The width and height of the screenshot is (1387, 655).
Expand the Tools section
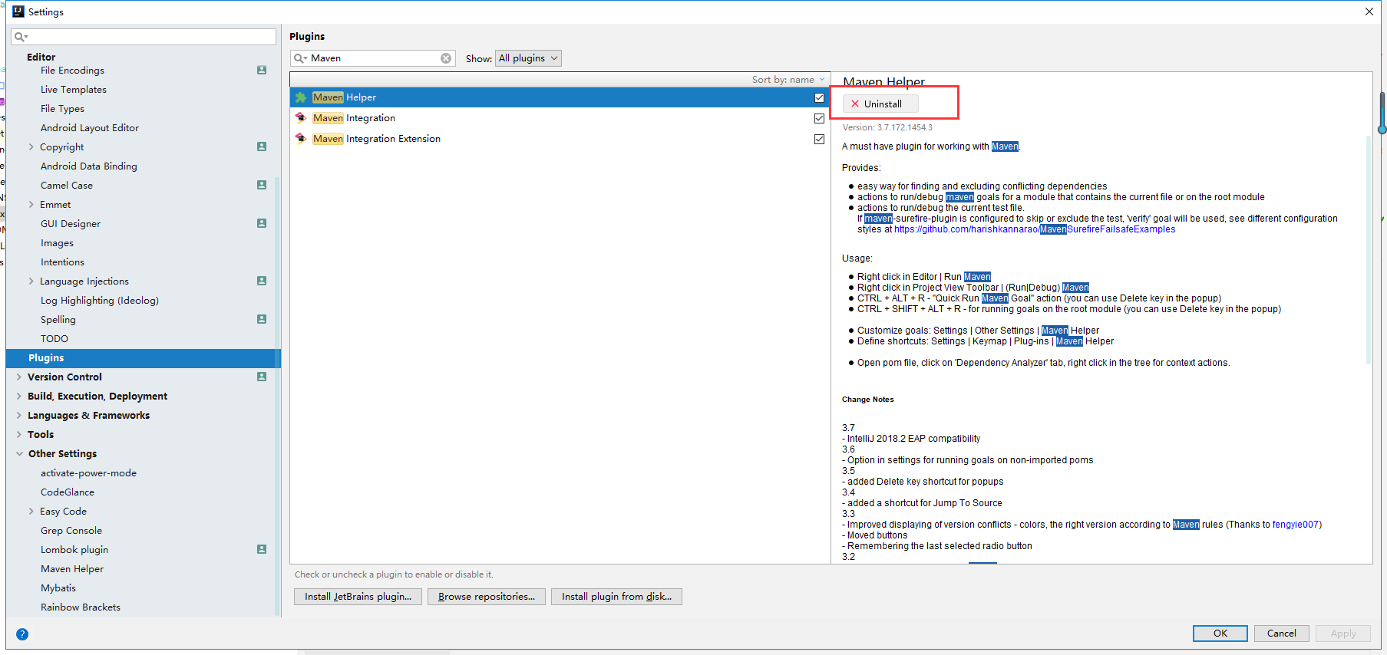[18, 434]
